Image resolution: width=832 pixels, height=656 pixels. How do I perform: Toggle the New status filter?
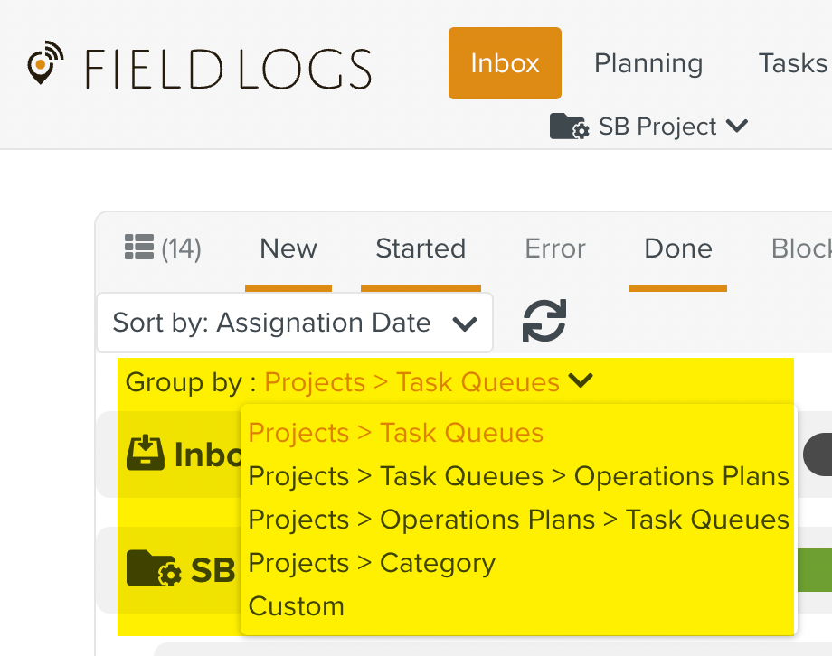pyautogui.click(x=288, y=248)
